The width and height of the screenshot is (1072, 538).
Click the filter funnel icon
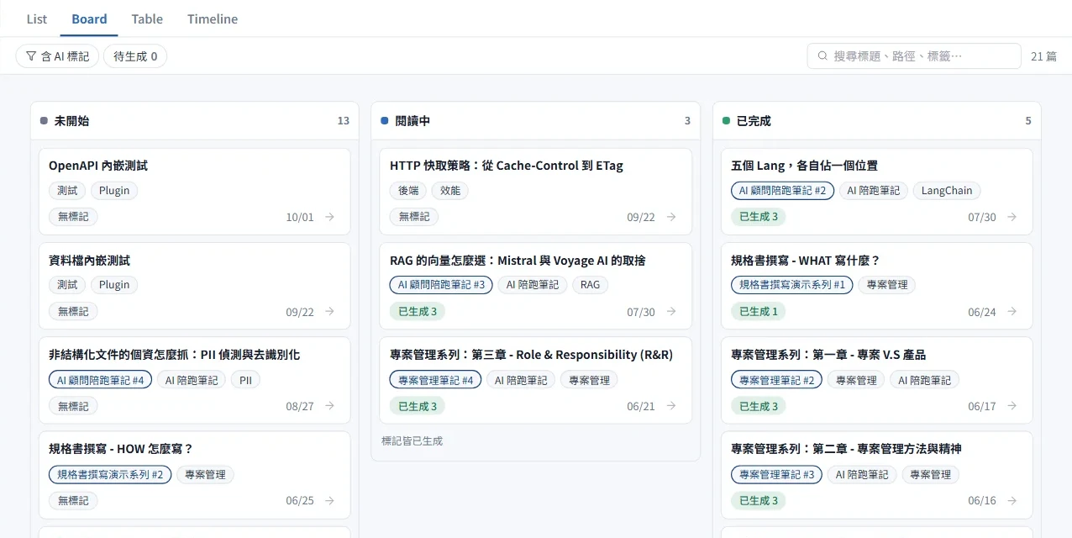coord(31,56)
